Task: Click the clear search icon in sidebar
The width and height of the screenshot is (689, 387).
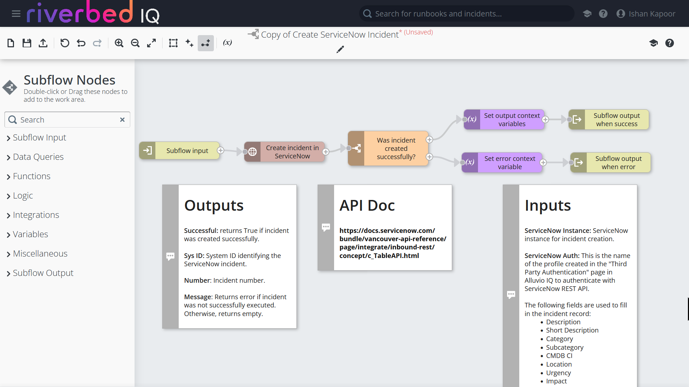Action: click(x=123, y=120)
